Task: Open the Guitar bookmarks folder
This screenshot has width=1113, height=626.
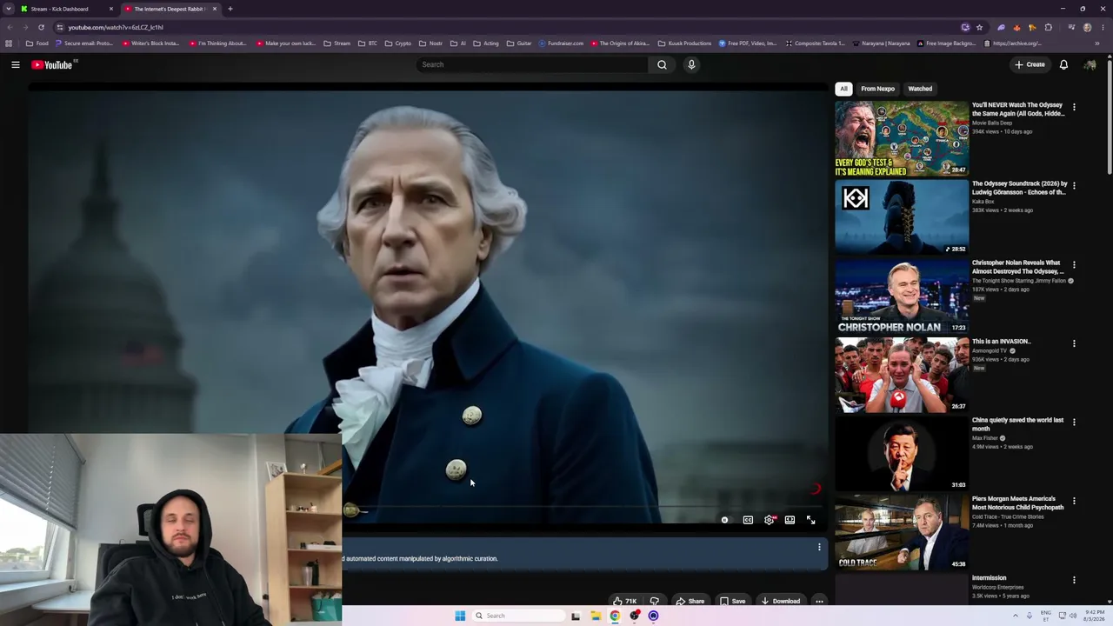Action: pos(519,43)
